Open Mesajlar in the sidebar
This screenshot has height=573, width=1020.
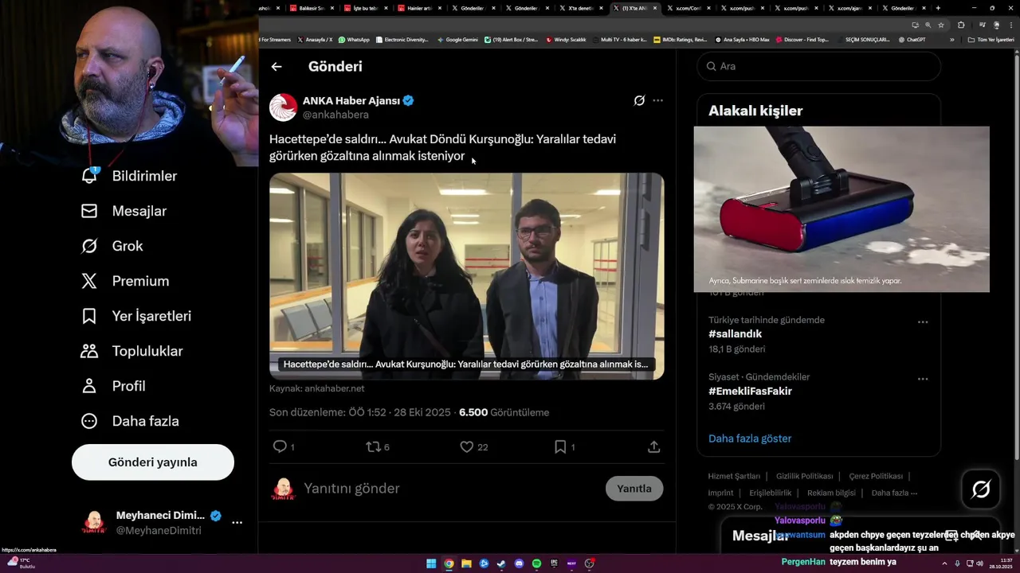[x=124, y=211]
